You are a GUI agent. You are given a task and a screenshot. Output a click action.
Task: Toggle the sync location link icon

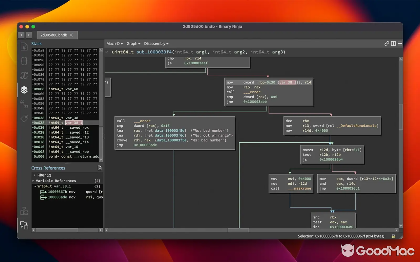(387, 43)
